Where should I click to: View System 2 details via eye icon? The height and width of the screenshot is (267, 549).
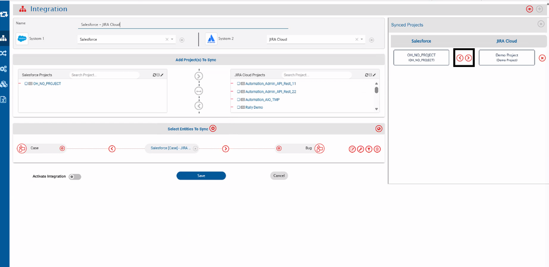(x=371, y=40)
